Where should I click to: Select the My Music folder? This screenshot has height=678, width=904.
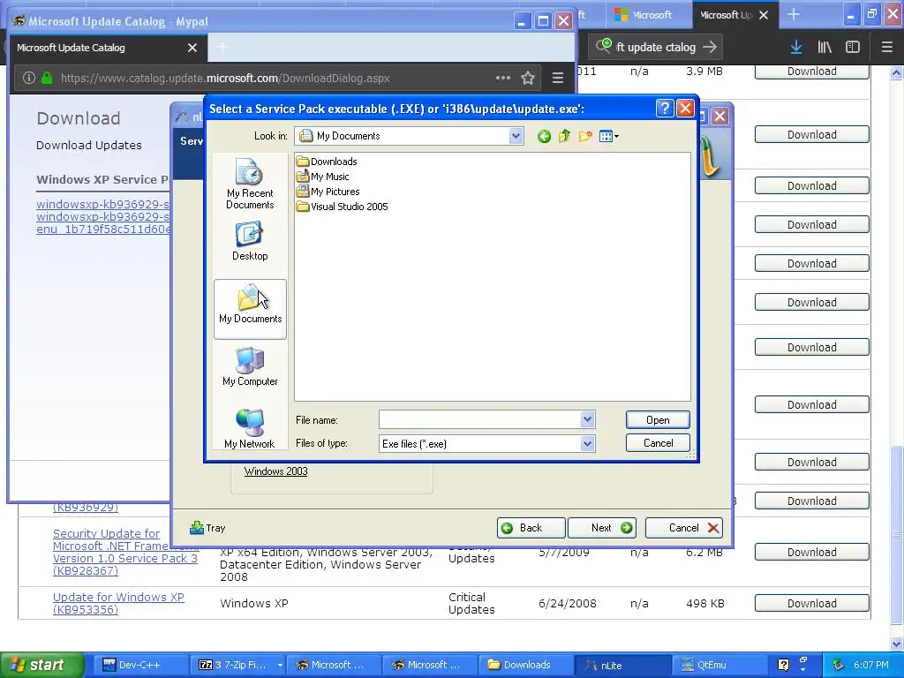pos(323,177)
